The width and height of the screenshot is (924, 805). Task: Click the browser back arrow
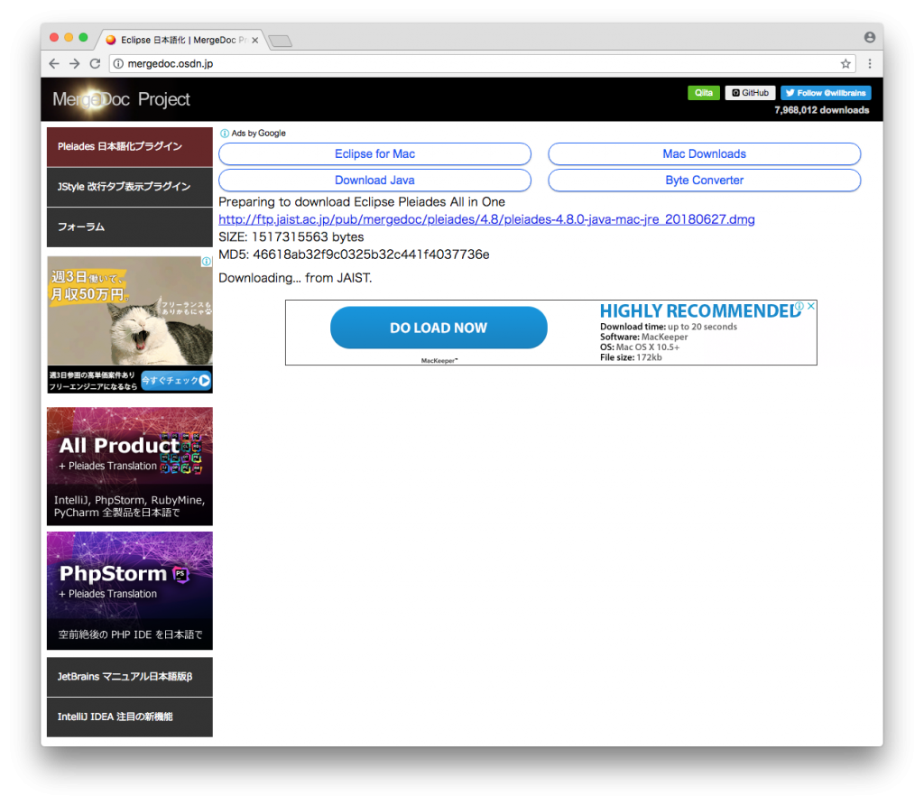click(54, 64)
